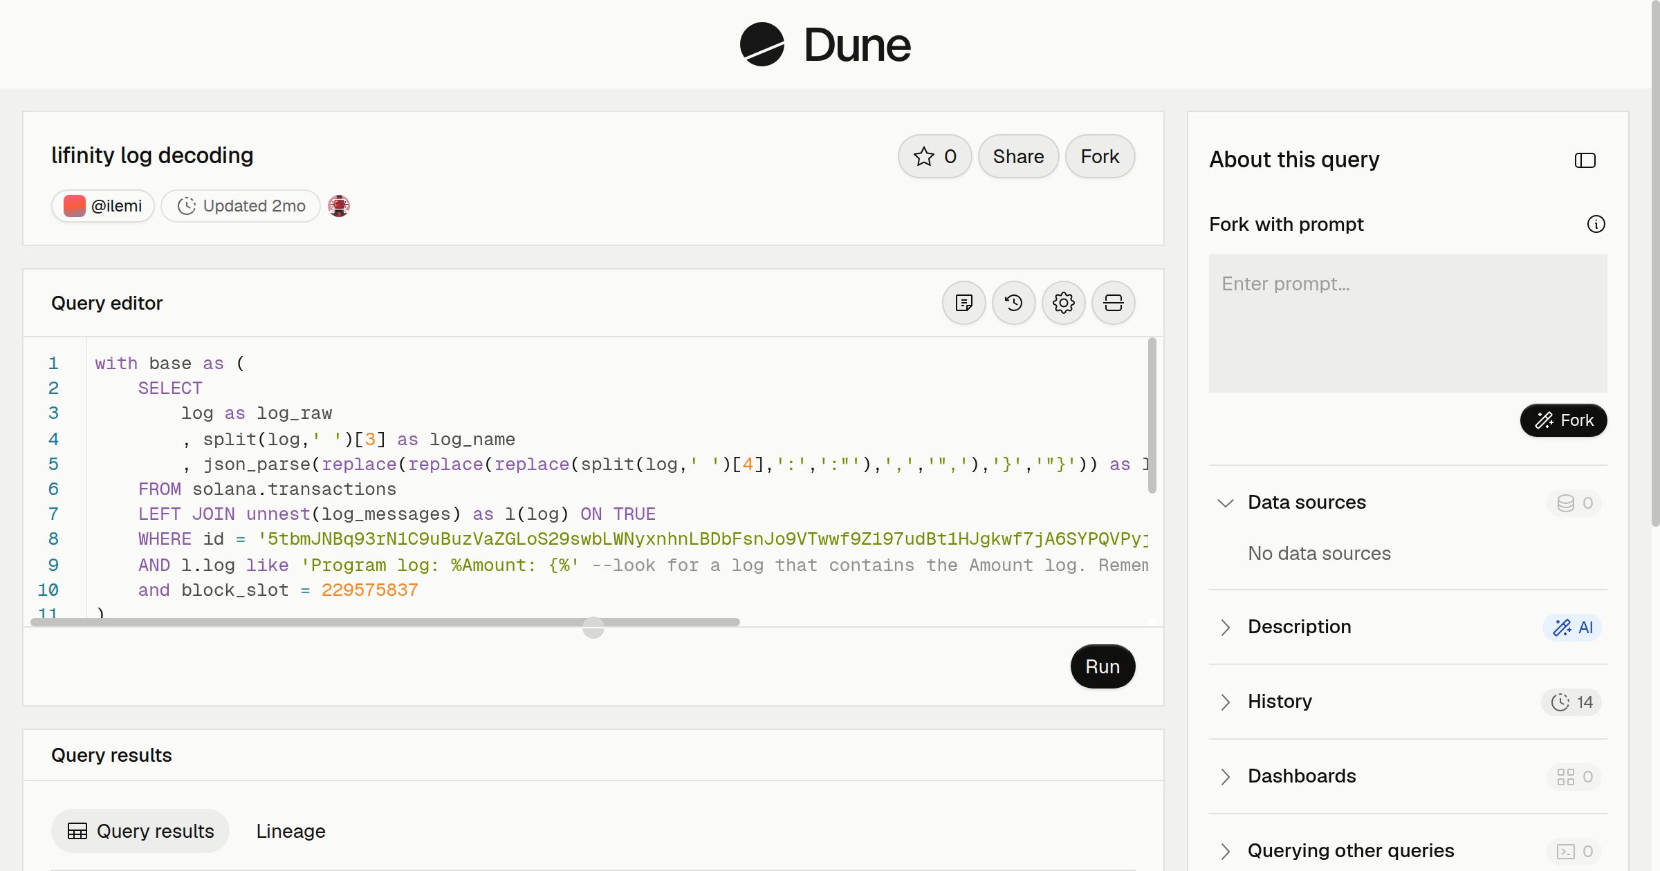The image size is (1660, 871).
Task: Click the Data sources count badge
Action: [x=1574, y=503]
